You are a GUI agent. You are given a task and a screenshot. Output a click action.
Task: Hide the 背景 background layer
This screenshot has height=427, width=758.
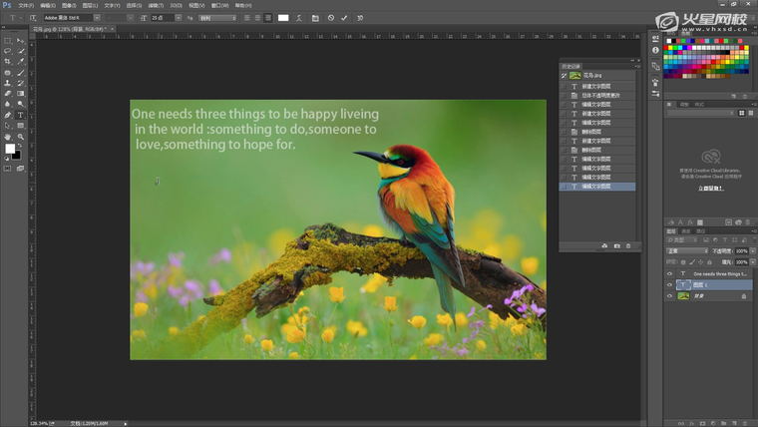[x=669, y=296]
